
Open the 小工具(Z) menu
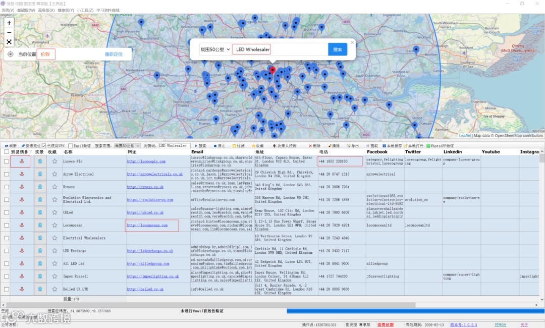coord(85,10)
